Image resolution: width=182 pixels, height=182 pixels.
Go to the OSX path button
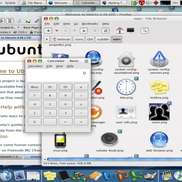[x=90, y=39]
